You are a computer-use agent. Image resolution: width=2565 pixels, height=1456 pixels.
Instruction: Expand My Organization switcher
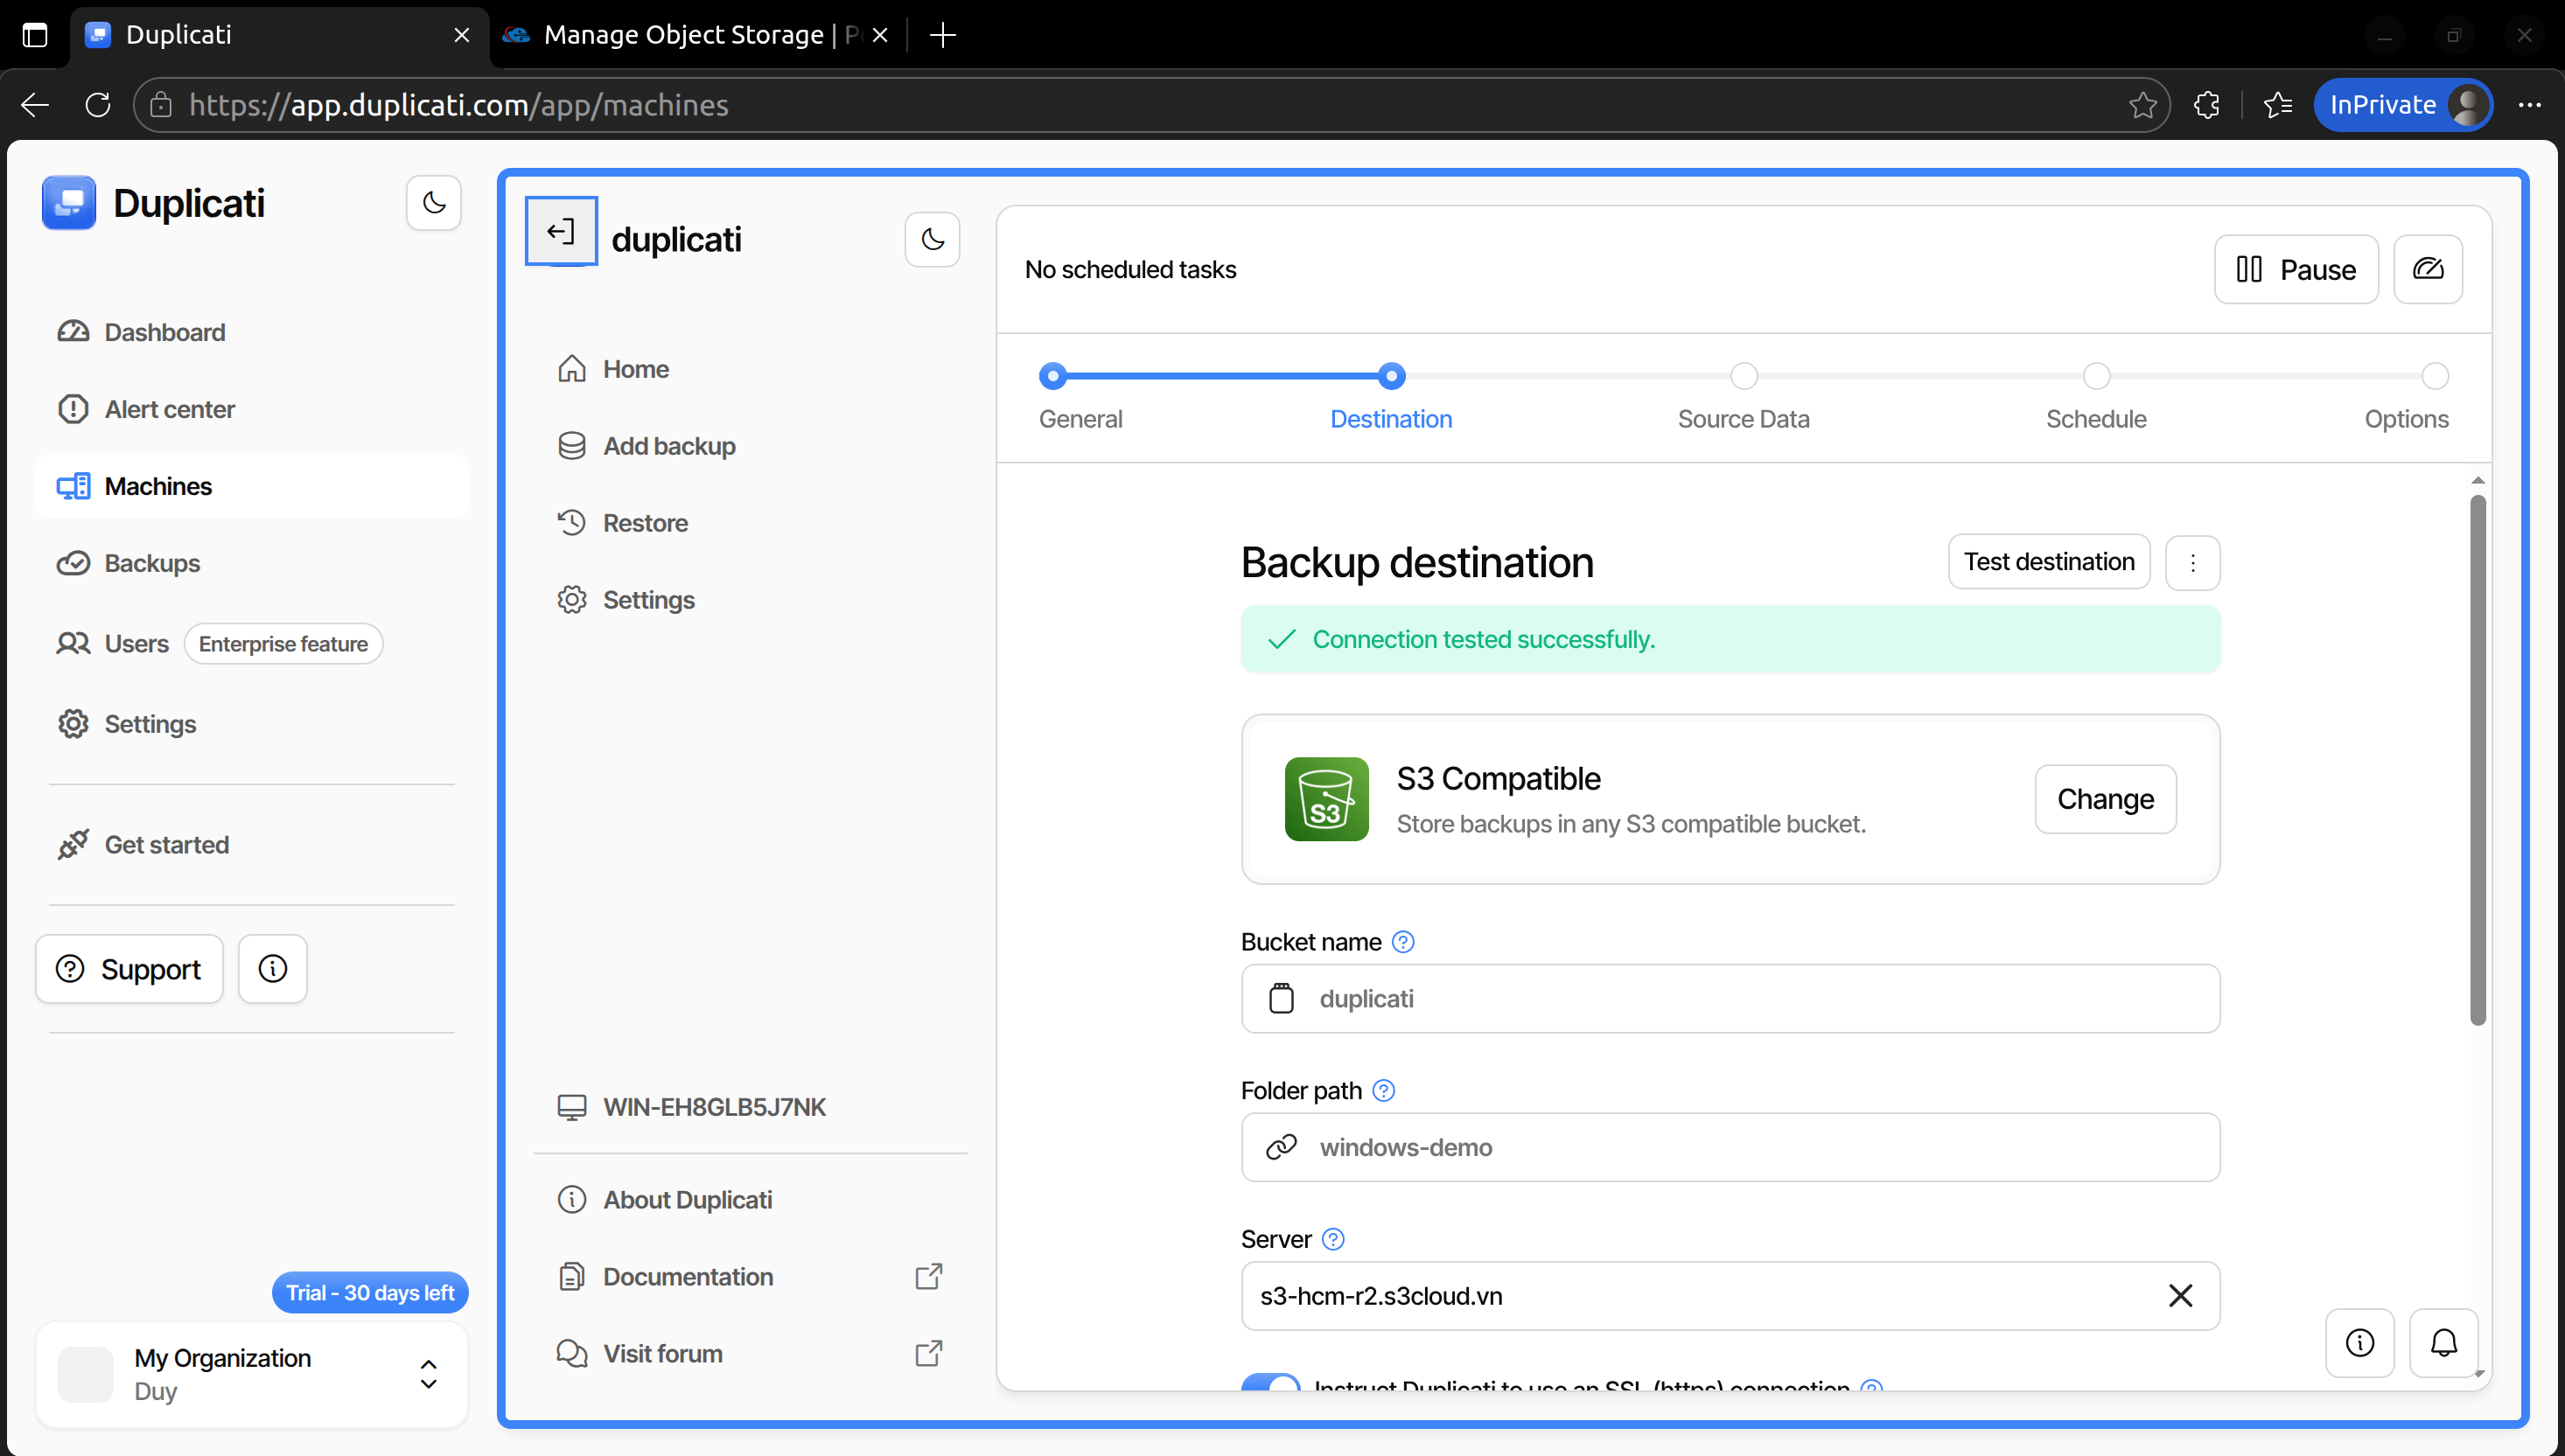(x=428, y=1374)
